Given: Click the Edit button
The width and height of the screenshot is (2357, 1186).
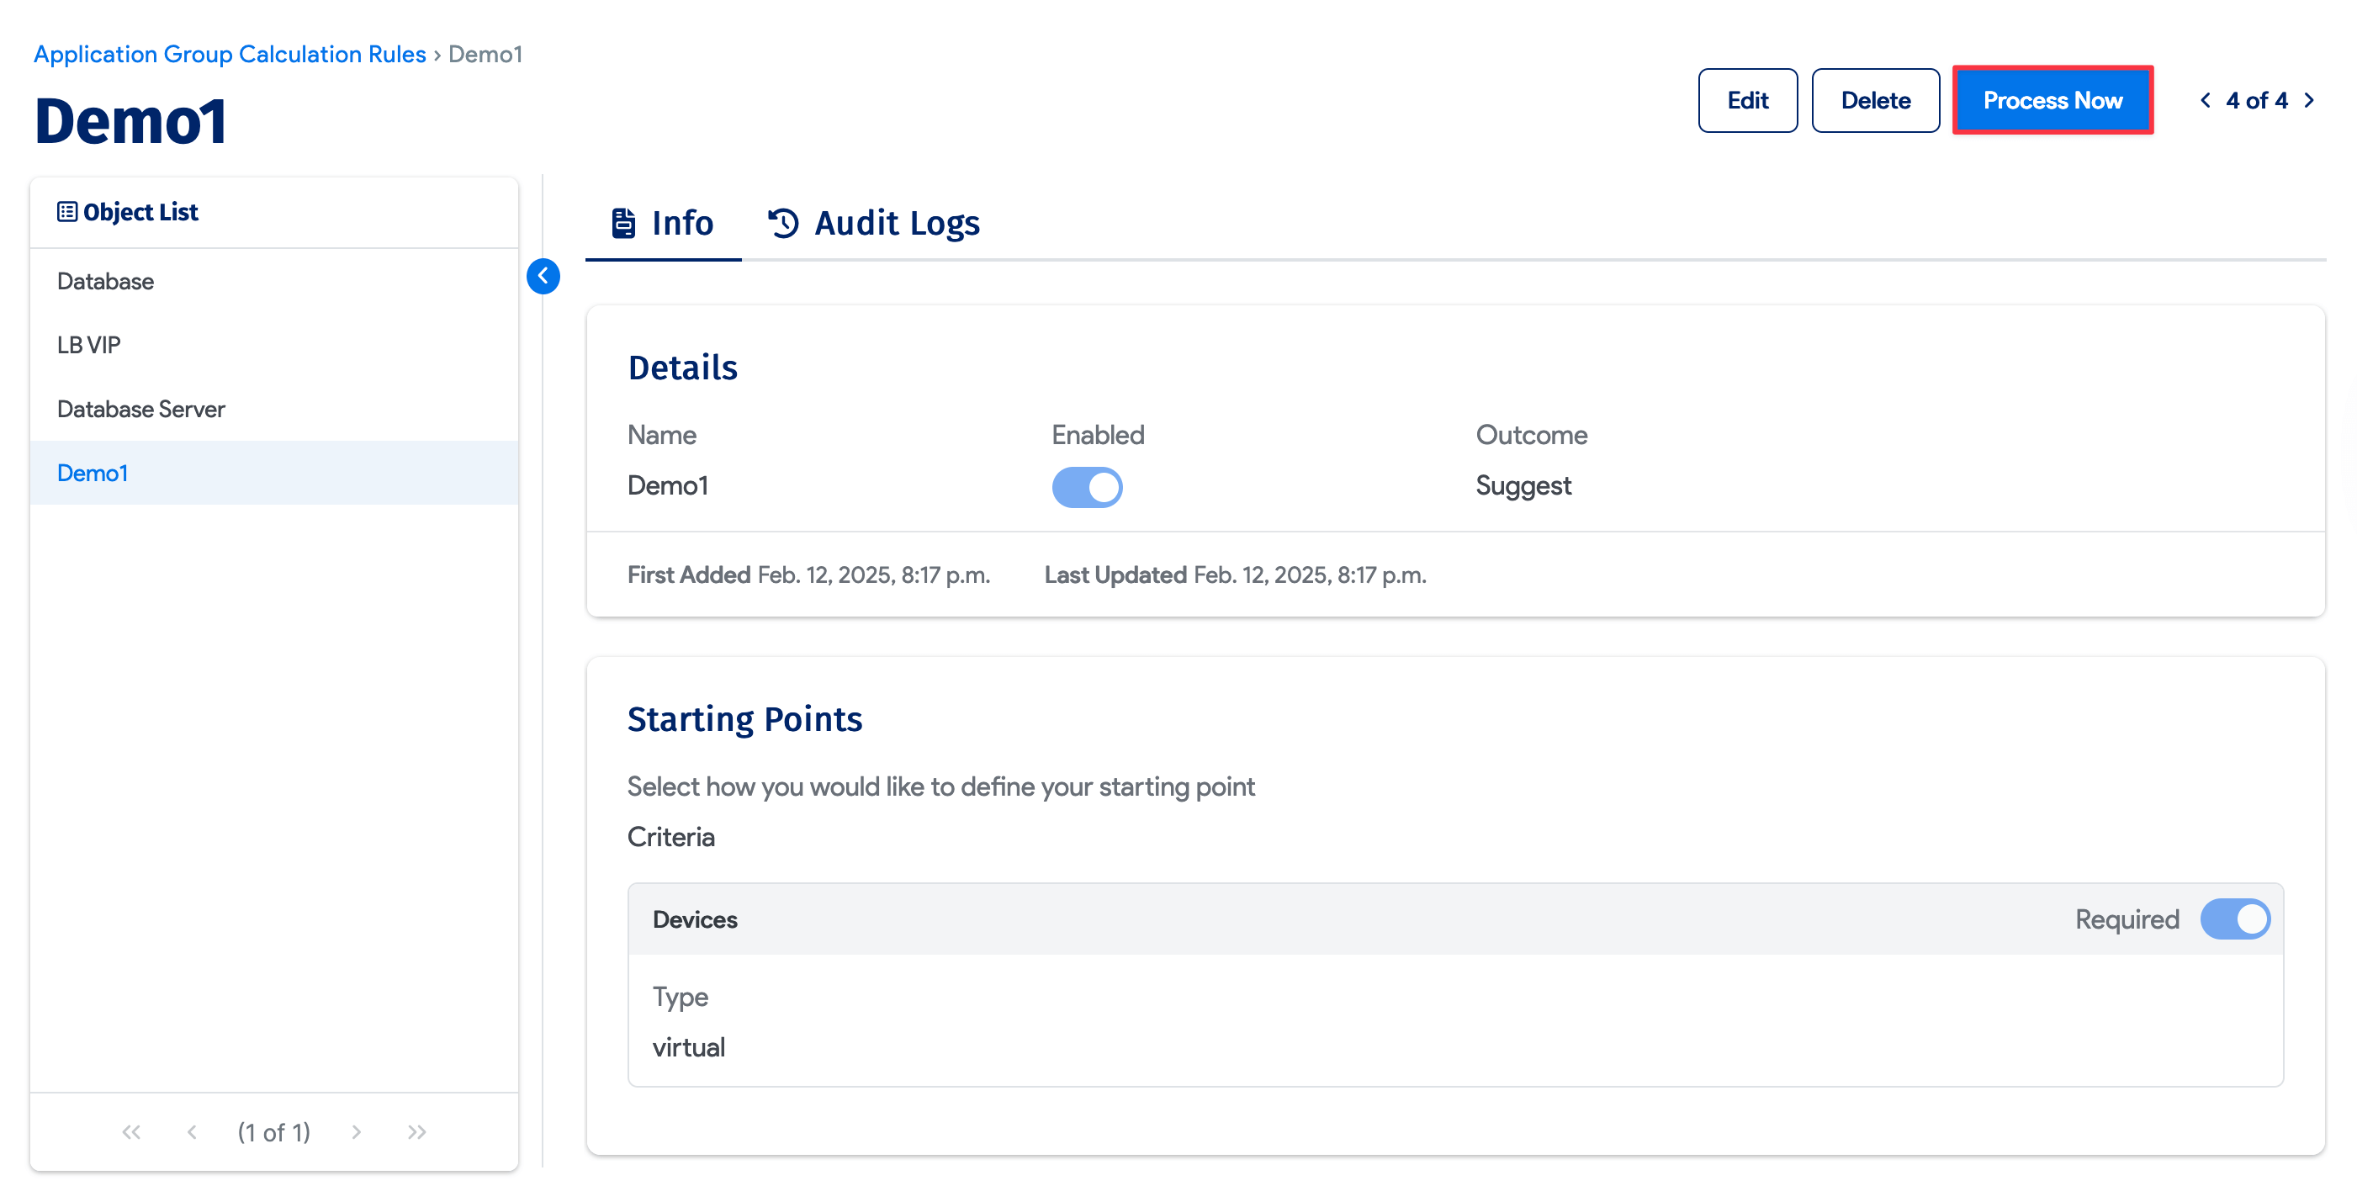Looking at the screenshot, I should click(1746, 101).
